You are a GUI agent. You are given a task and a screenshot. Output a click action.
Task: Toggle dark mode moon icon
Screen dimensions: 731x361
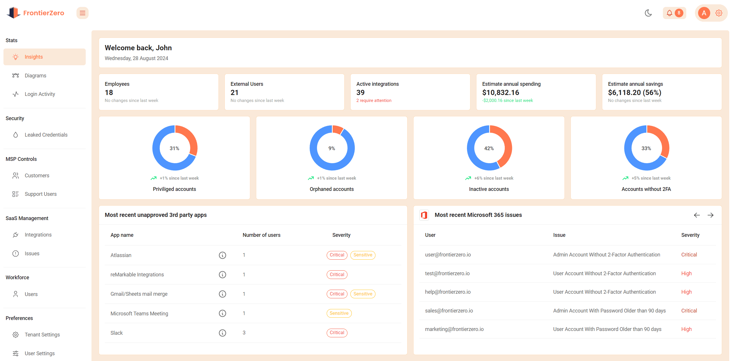coord(648,13)
